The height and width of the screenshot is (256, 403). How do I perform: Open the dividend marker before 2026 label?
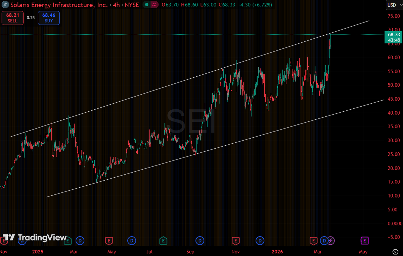[260, 240]
